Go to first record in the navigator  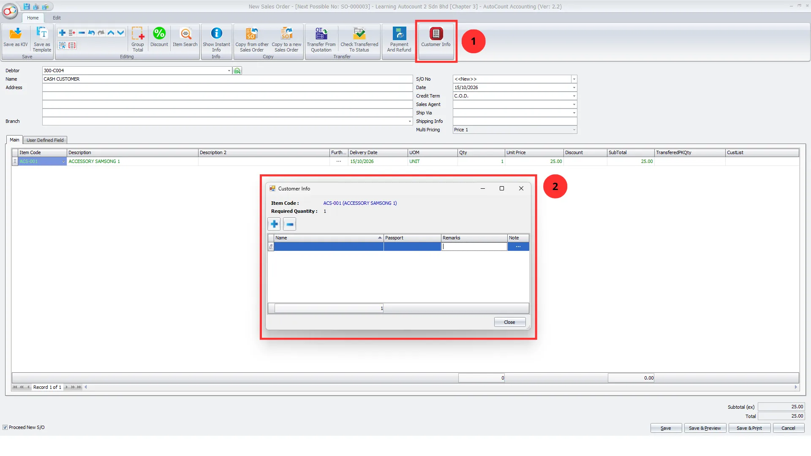click(x=15, y=387)
